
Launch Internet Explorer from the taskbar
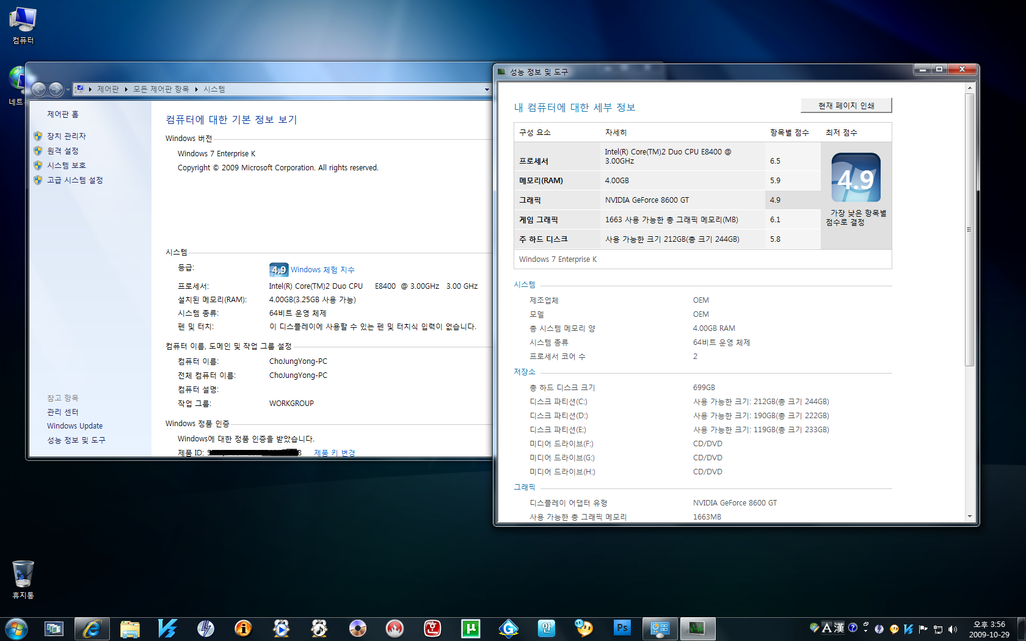coord(92,628)
